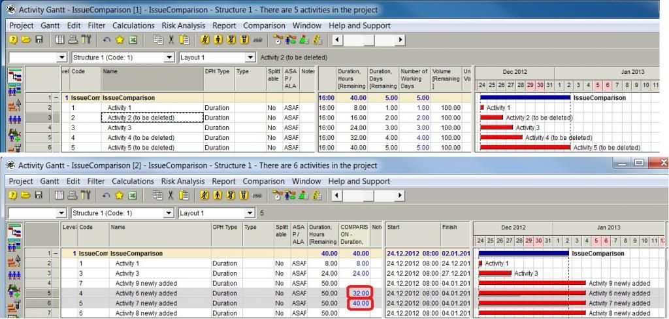This screenshot has height=319, width=669.
Task: Open the Risk Analysis menu in window [1]
Action: (184, 25)
